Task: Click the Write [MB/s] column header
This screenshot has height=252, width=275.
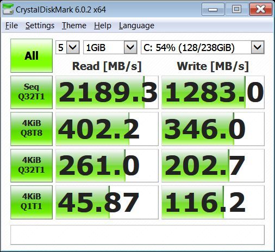Action: pos(213,66)
